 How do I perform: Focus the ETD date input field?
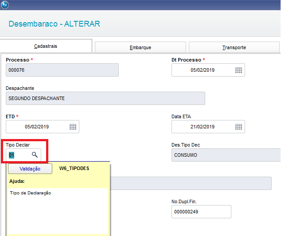point(43,127)
